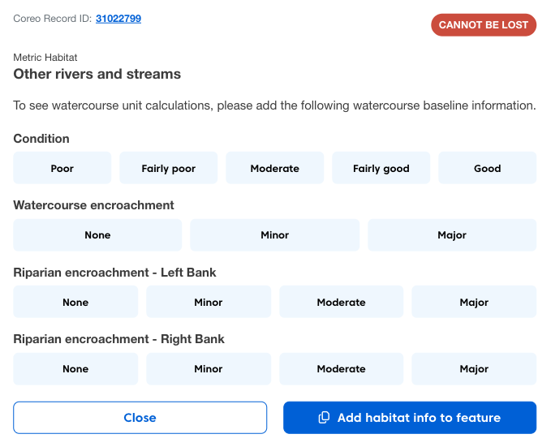Choose Minor for Left Bank encroachment
The height and width of the screenshot is (447, 551).
tap(209, 303)
